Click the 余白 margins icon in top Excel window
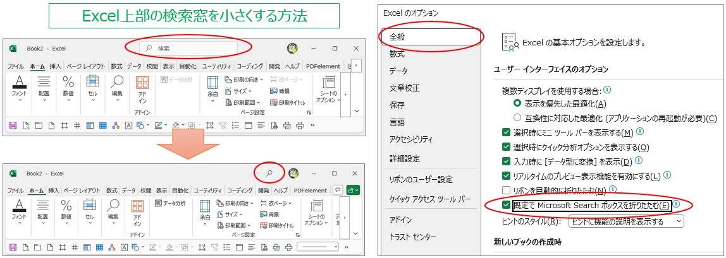Screen dimensions: 726x258 click(212, 83)
